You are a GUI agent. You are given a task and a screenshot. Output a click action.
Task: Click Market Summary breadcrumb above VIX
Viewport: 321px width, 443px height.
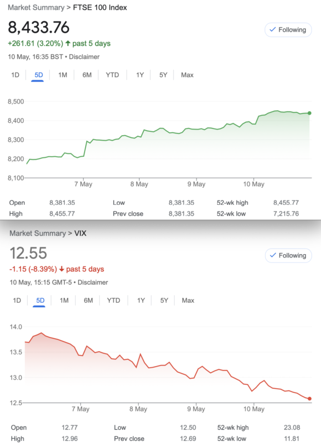(38, 233)
